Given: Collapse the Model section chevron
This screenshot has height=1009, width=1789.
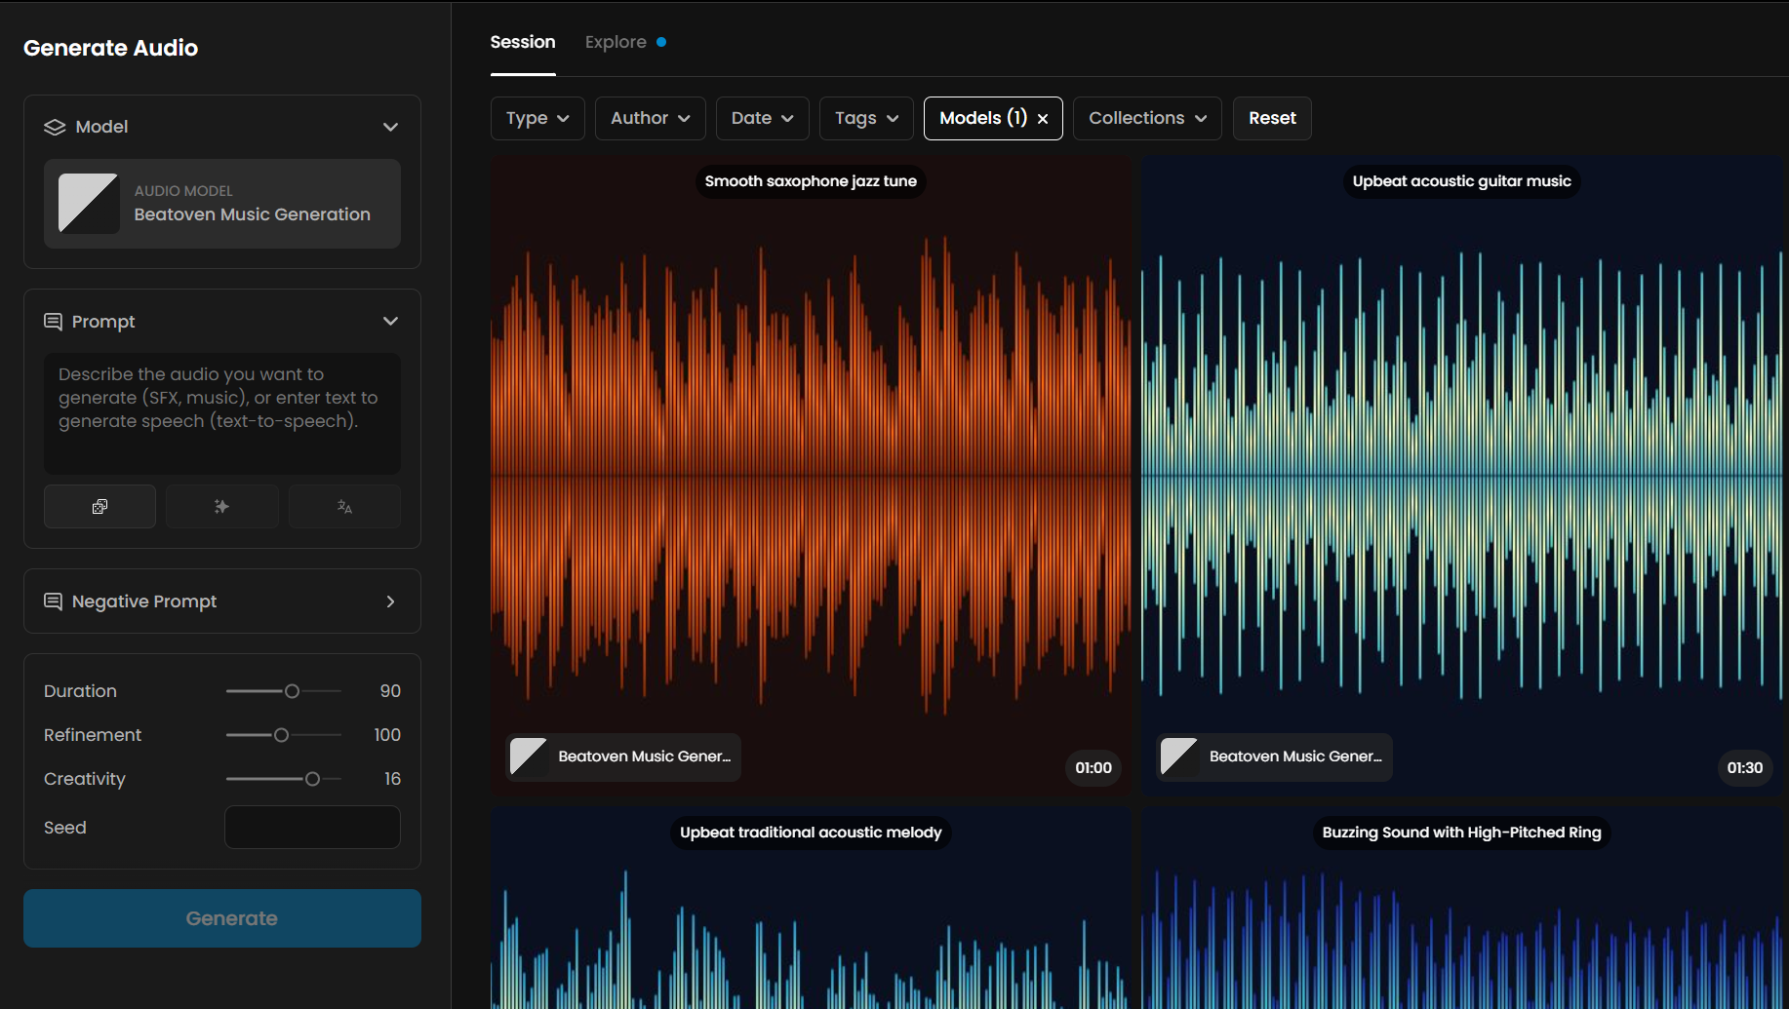Looking at the screenshot, I should (x=390, y=128).
